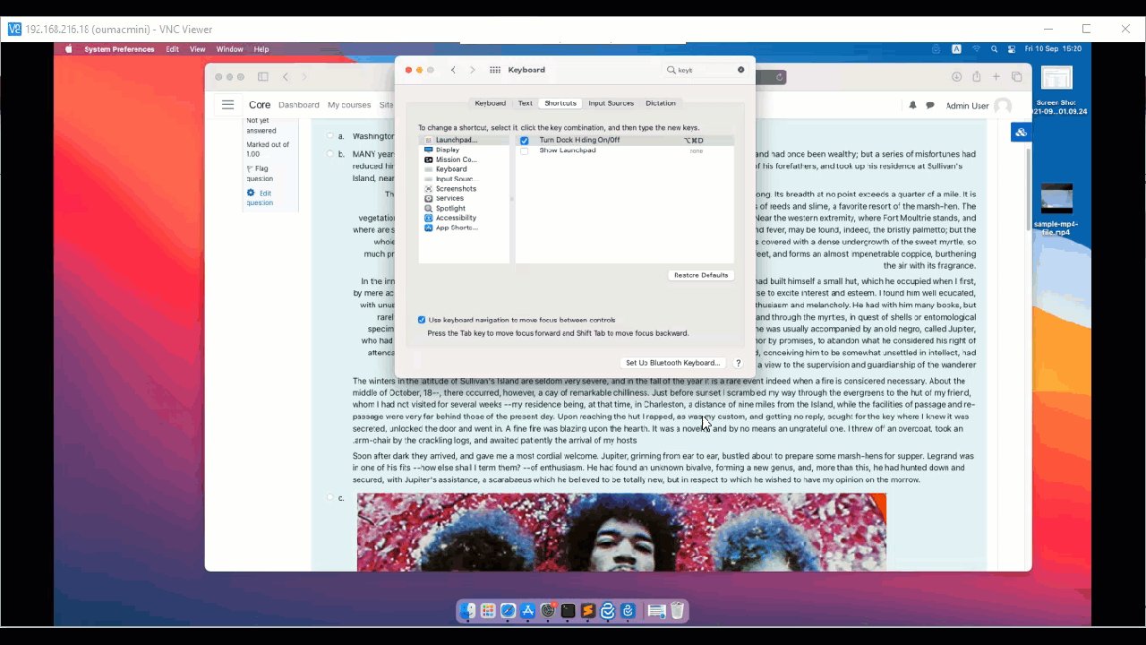1146x645 pixels.
Task: Toggle the Safari sidebar button
Action: click(x=263, y=77)
